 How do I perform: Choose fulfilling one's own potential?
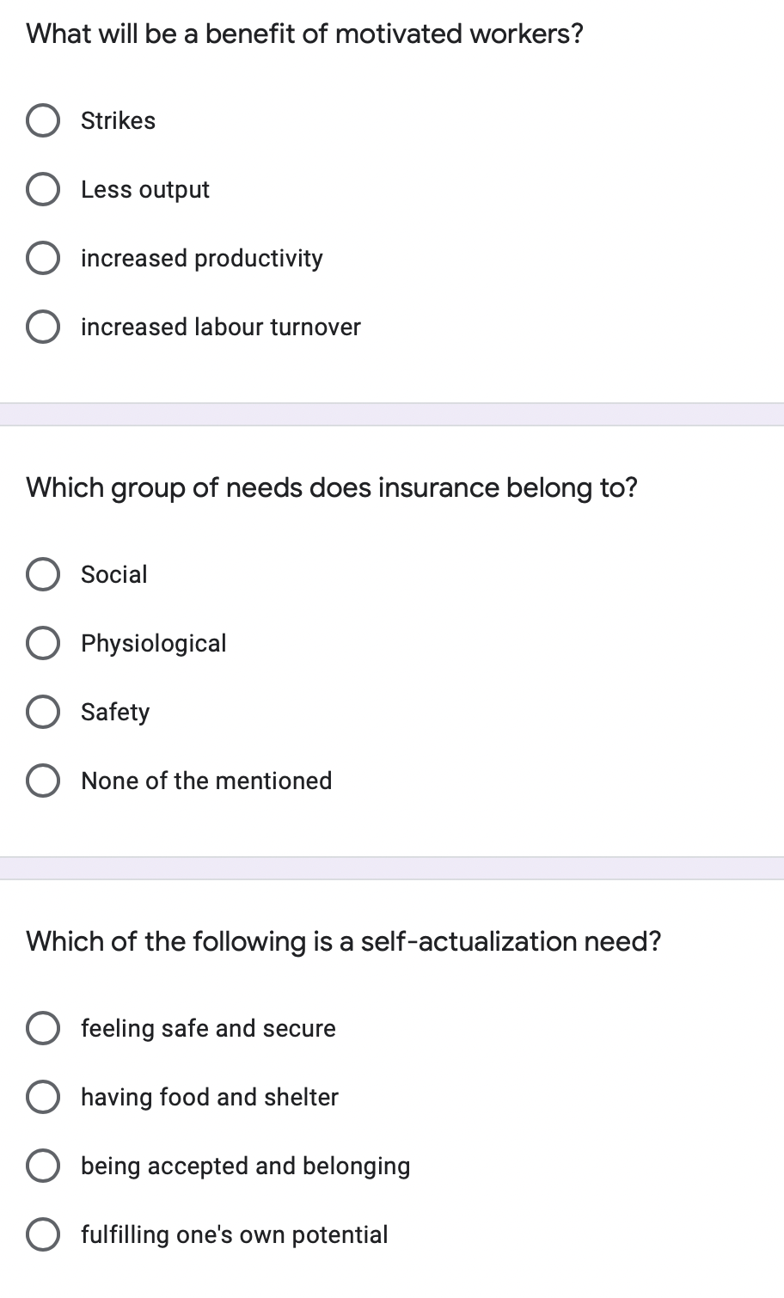(43, 1234)
